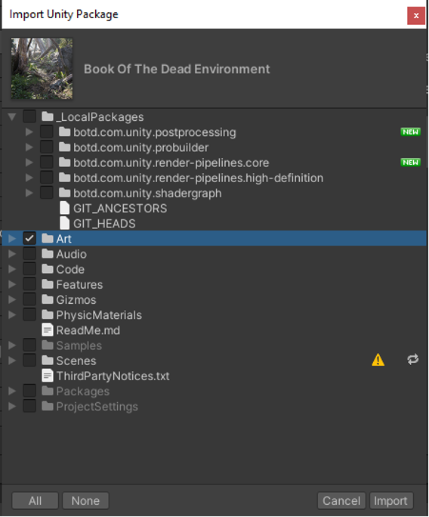
Task: Click the GIT_HEADS file icon
Action: 65,223
